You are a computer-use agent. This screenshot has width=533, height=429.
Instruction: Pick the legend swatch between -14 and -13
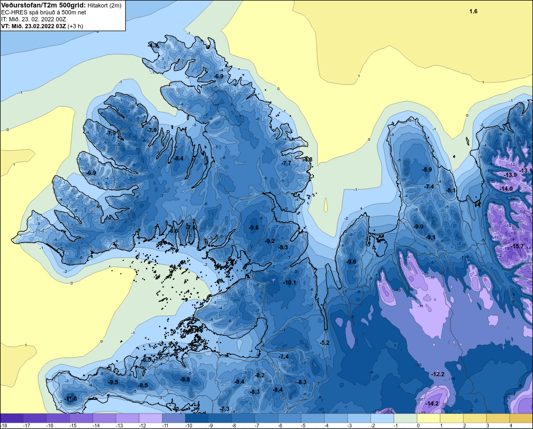(104, 418)
